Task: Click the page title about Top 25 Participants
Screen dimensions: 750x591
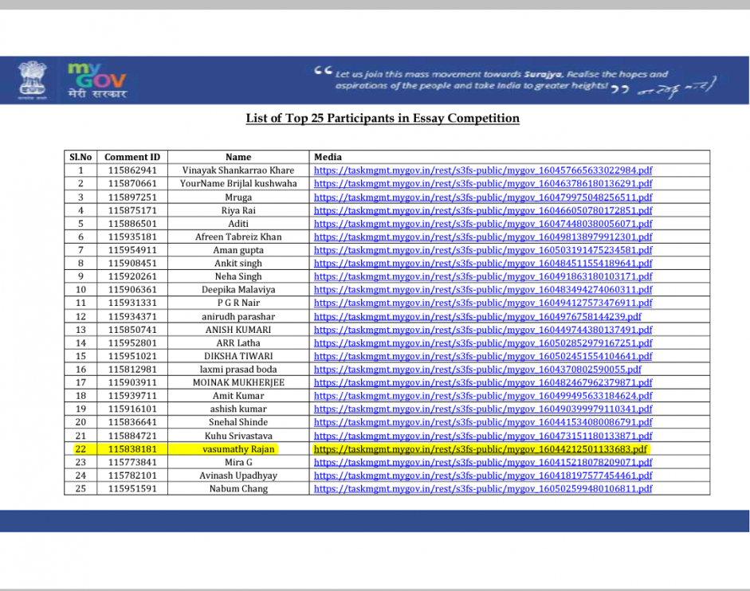Action: point(382,119)
